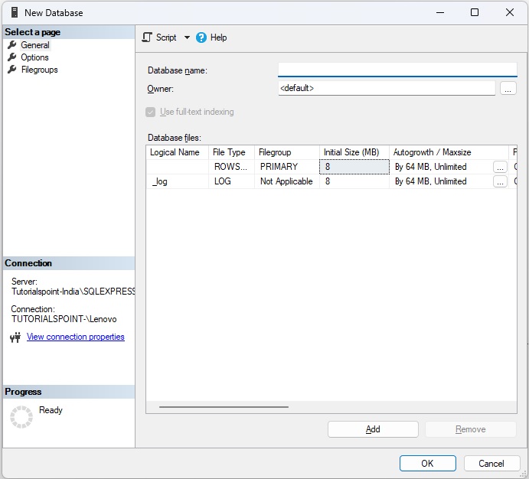
Task: Click the empty logical name cell of ROWS row
Action: point(177,167)
